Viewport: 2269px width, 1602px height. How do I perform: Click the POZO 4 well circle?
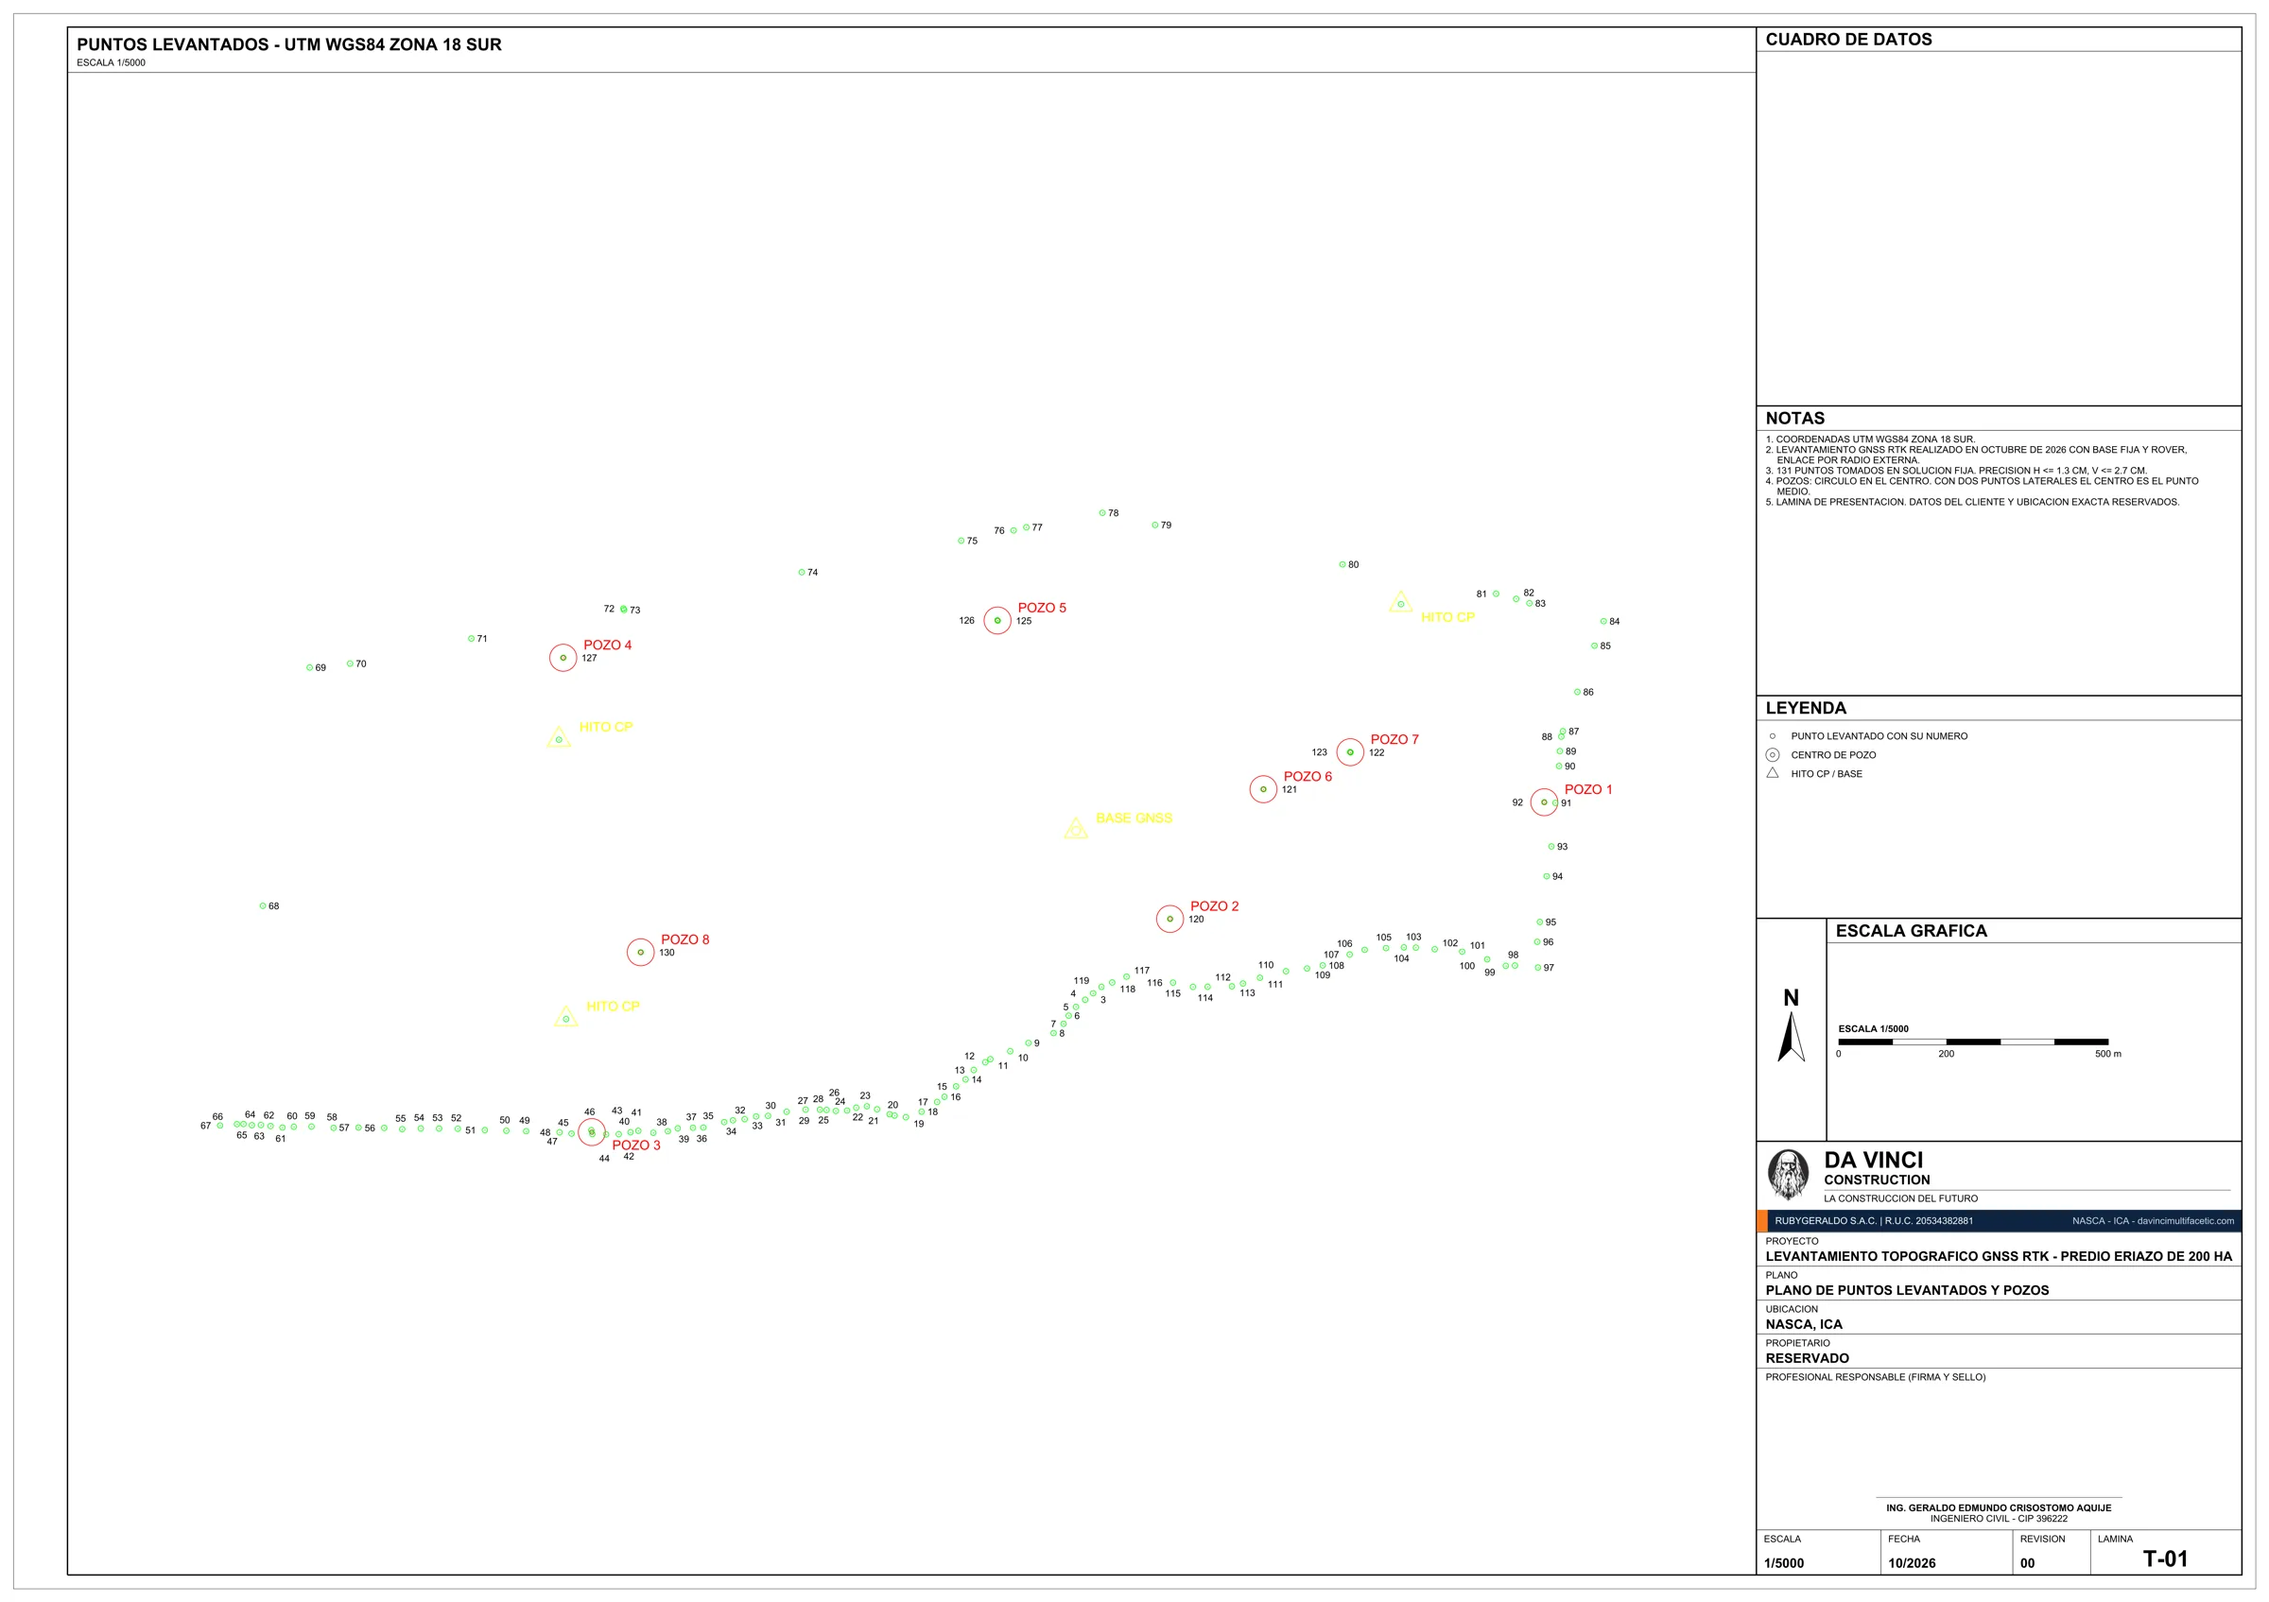[563, 658]
